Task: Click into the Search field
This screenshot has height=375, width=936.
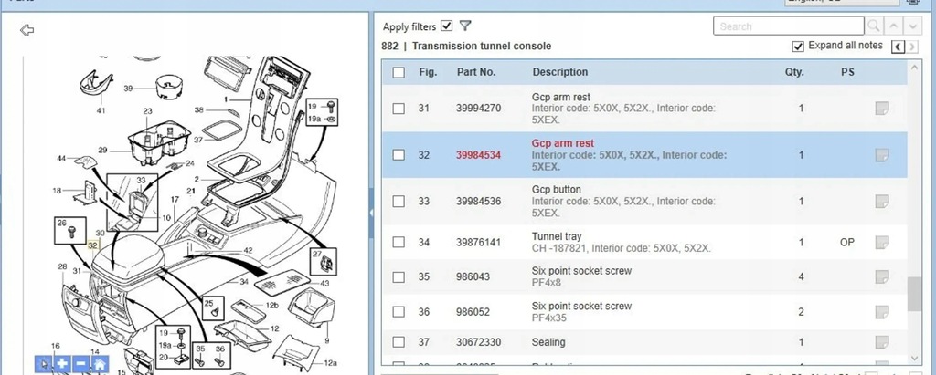Action: pos(788,26)
